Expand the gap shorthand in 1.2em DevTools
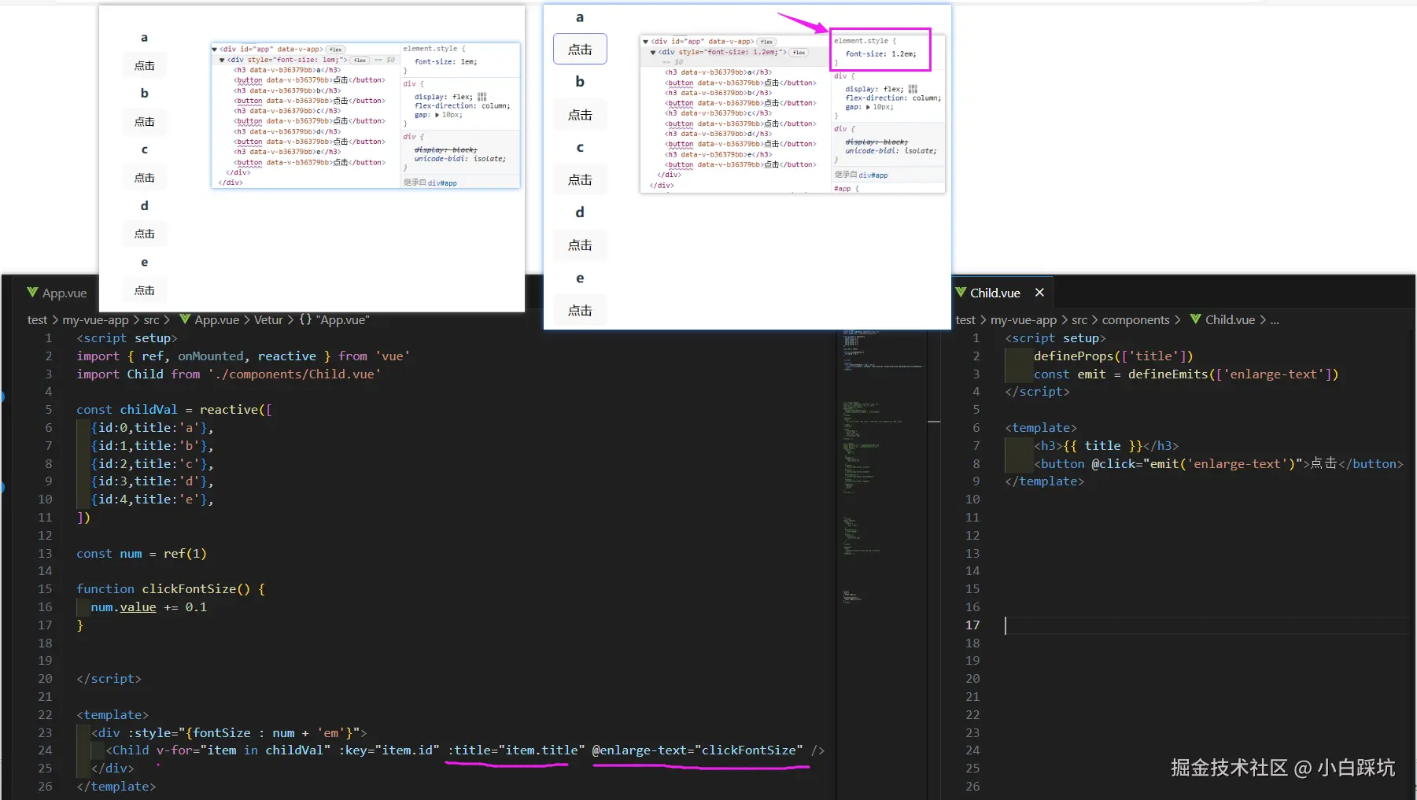Screen dimensions: 1417x800 (869, 107)
